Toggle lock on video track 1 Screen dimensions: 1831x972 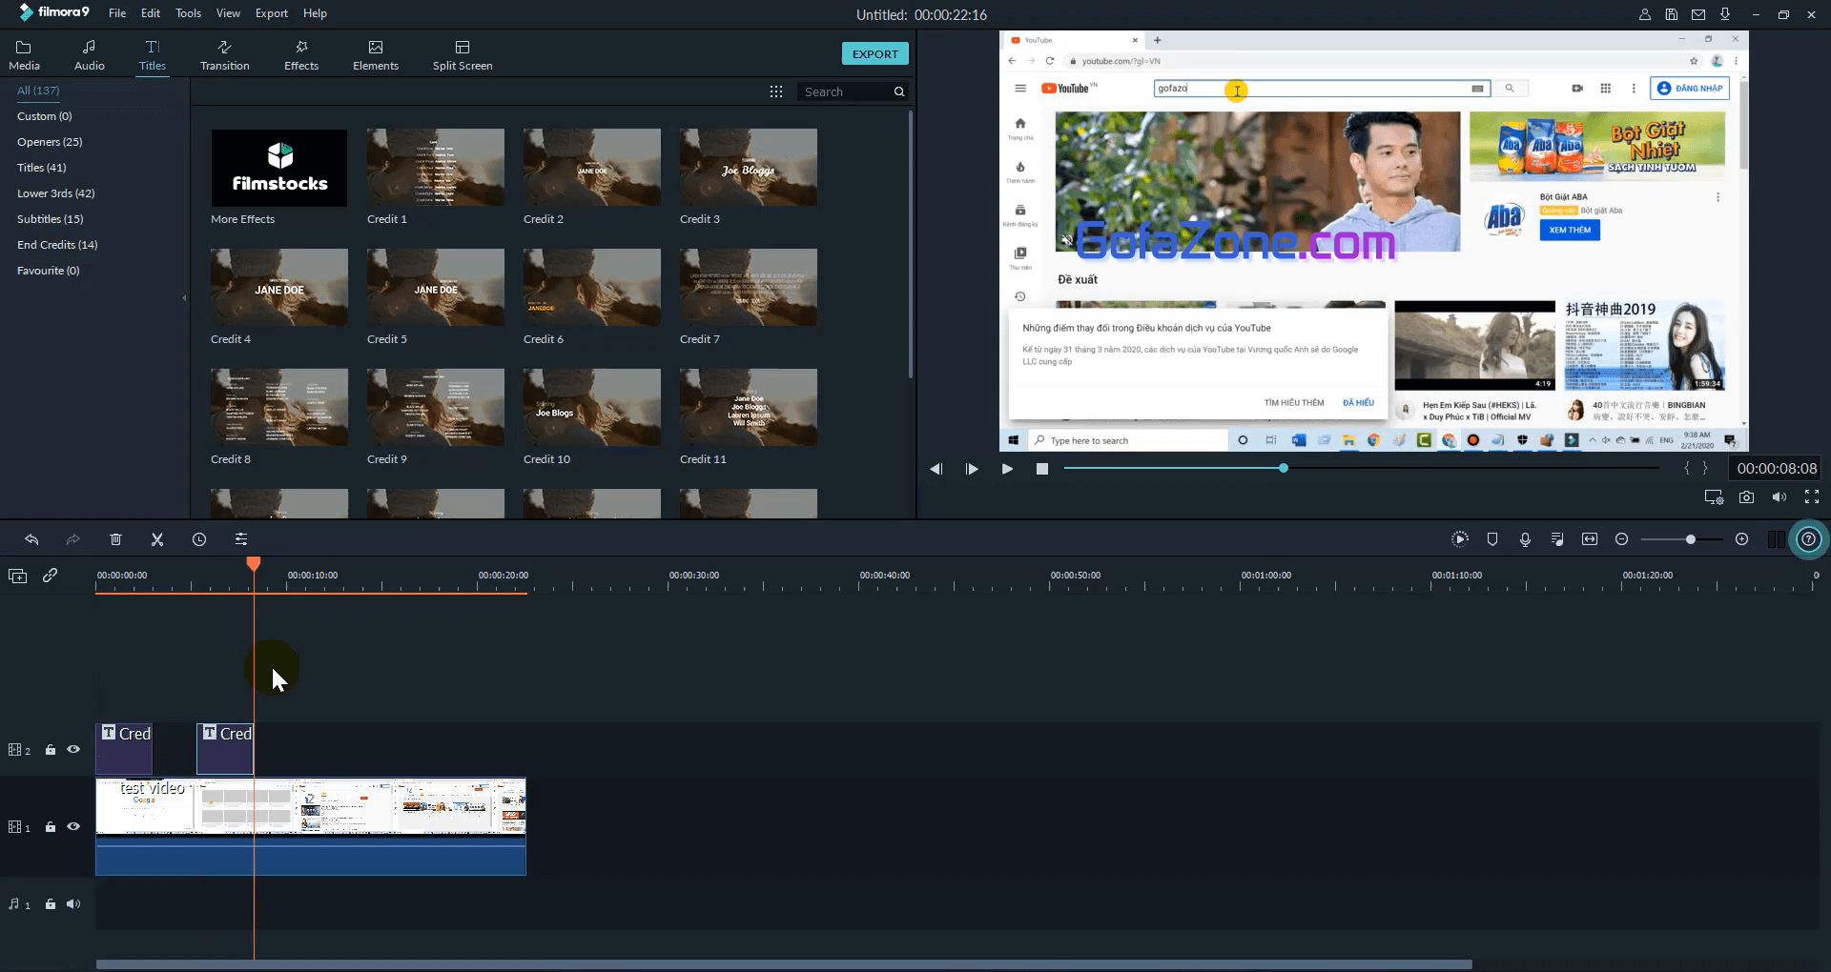pyautogui.click(x=51, y=827)
